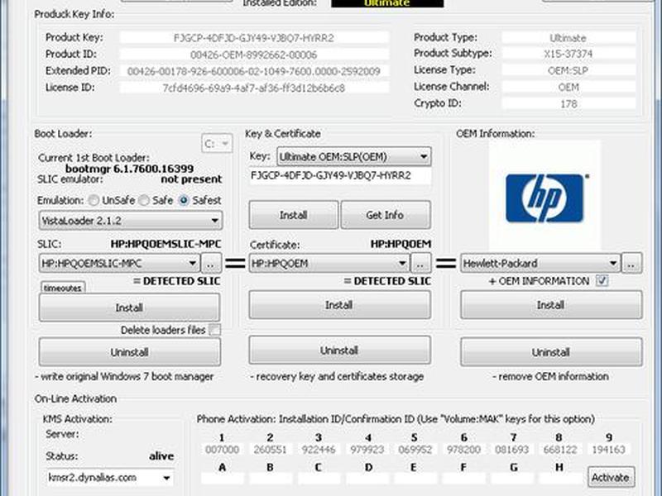Click the browse button next to Certificate dropdown
662x496 pixels.
(x=420, y=263)
